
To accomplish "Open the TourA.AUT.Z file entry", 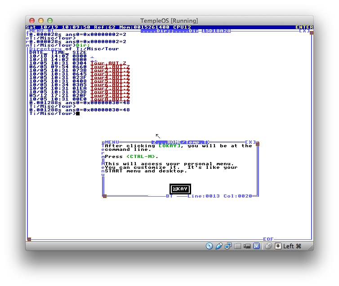I will pyautogui.click(x=110, y=99).
